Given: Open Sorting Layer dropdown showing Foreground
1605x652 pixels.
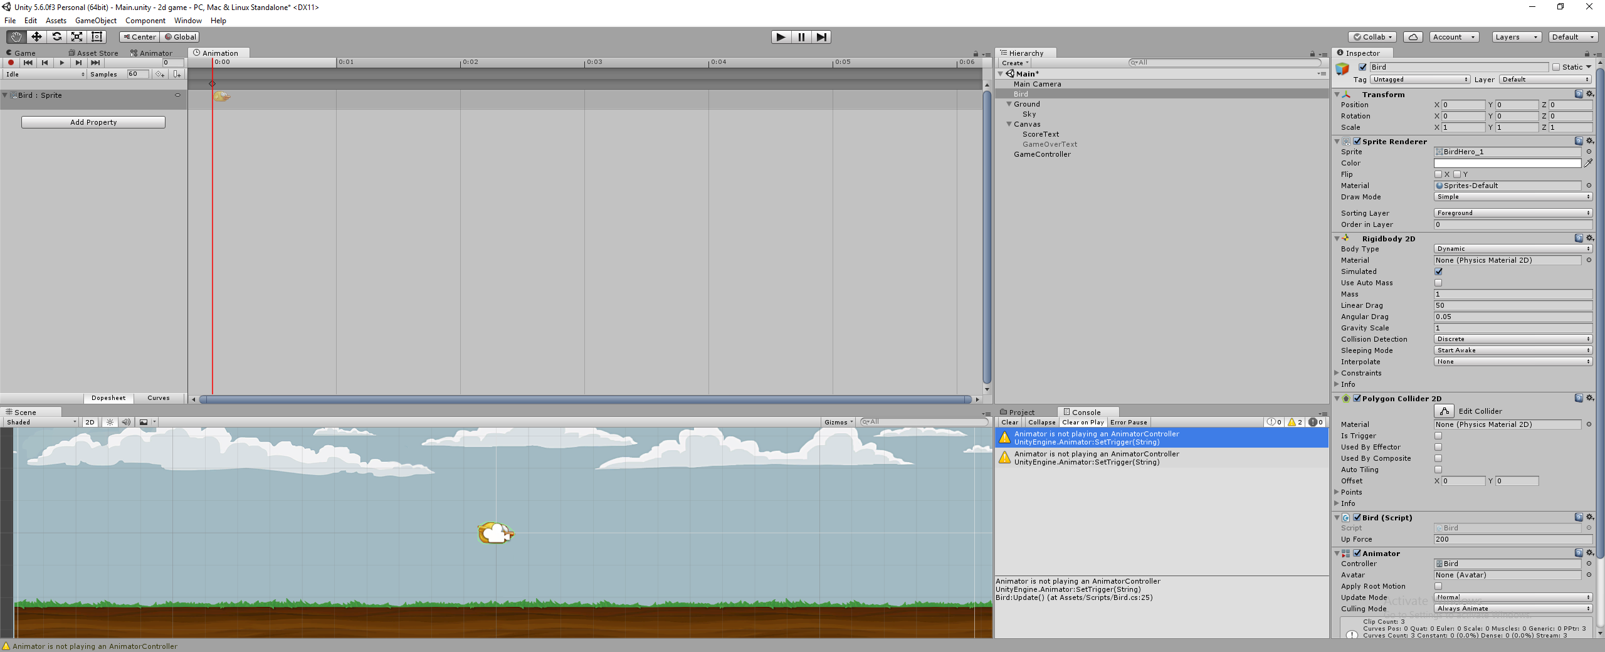Looking at the screenshot, I should point(1513,213).
